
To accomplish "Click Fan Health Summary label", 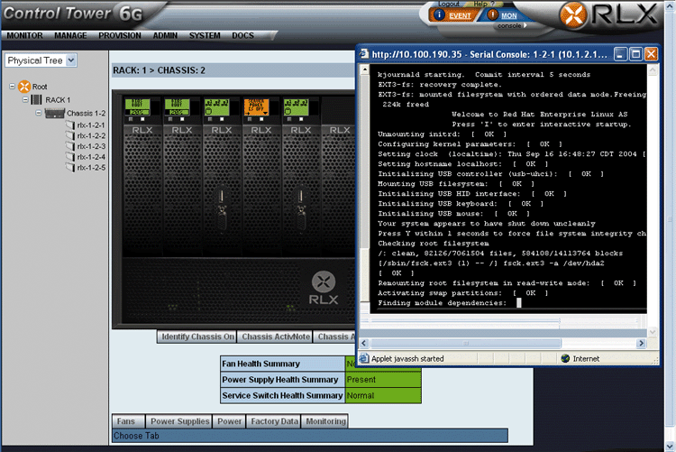I will tap(260, 364).
